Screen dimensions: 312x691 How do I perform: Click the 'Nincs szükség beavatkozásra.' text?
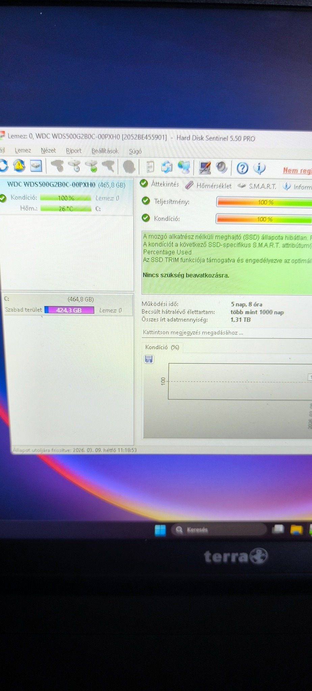pos(186,275)
